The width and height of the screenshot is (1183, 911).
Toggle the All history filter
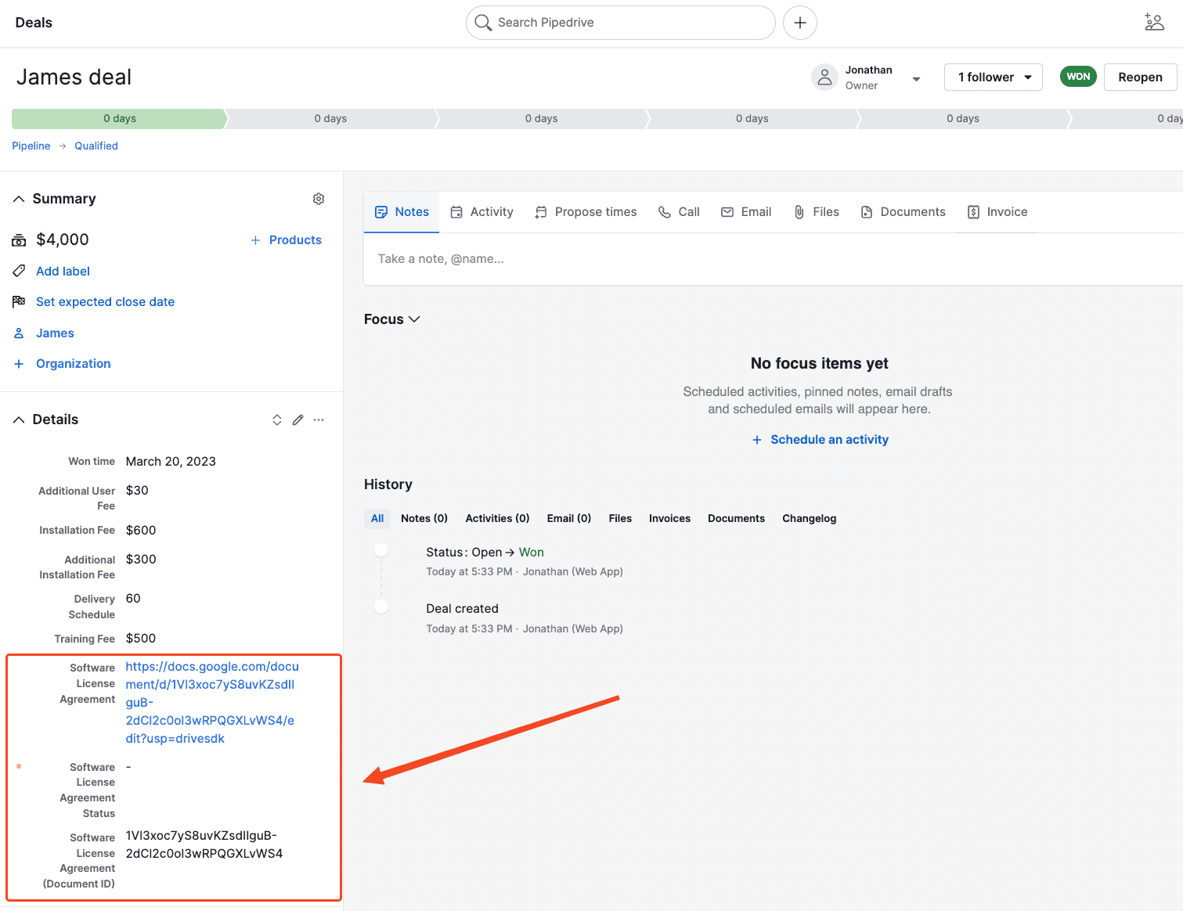pos(377,518)
